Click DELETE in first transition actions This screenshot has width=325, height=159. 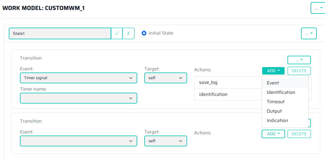coord(299,71)
